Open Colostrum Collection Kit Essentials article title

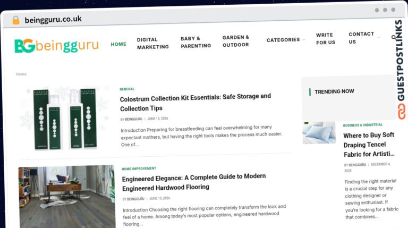[x=195, y=102]
